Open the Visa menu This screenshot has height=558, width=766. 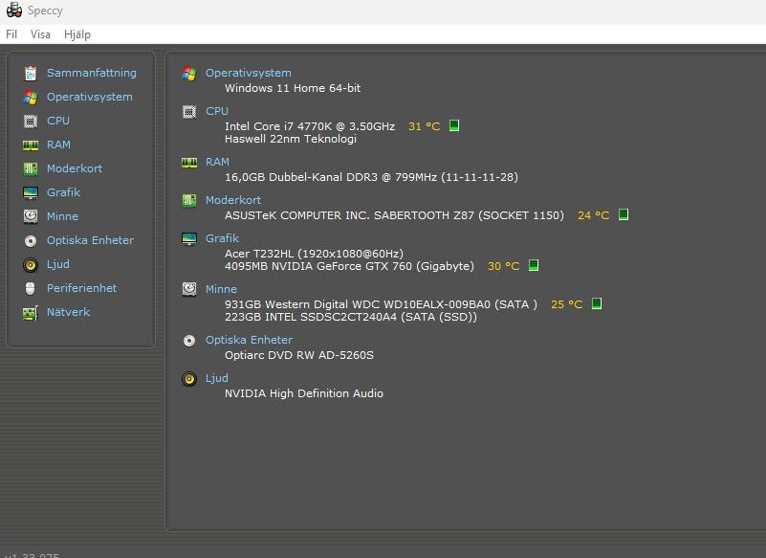[x=40, y=34]
